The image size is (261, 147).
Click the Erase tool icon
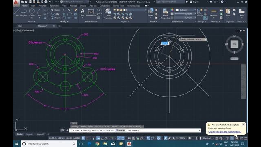tap(76, 10)
